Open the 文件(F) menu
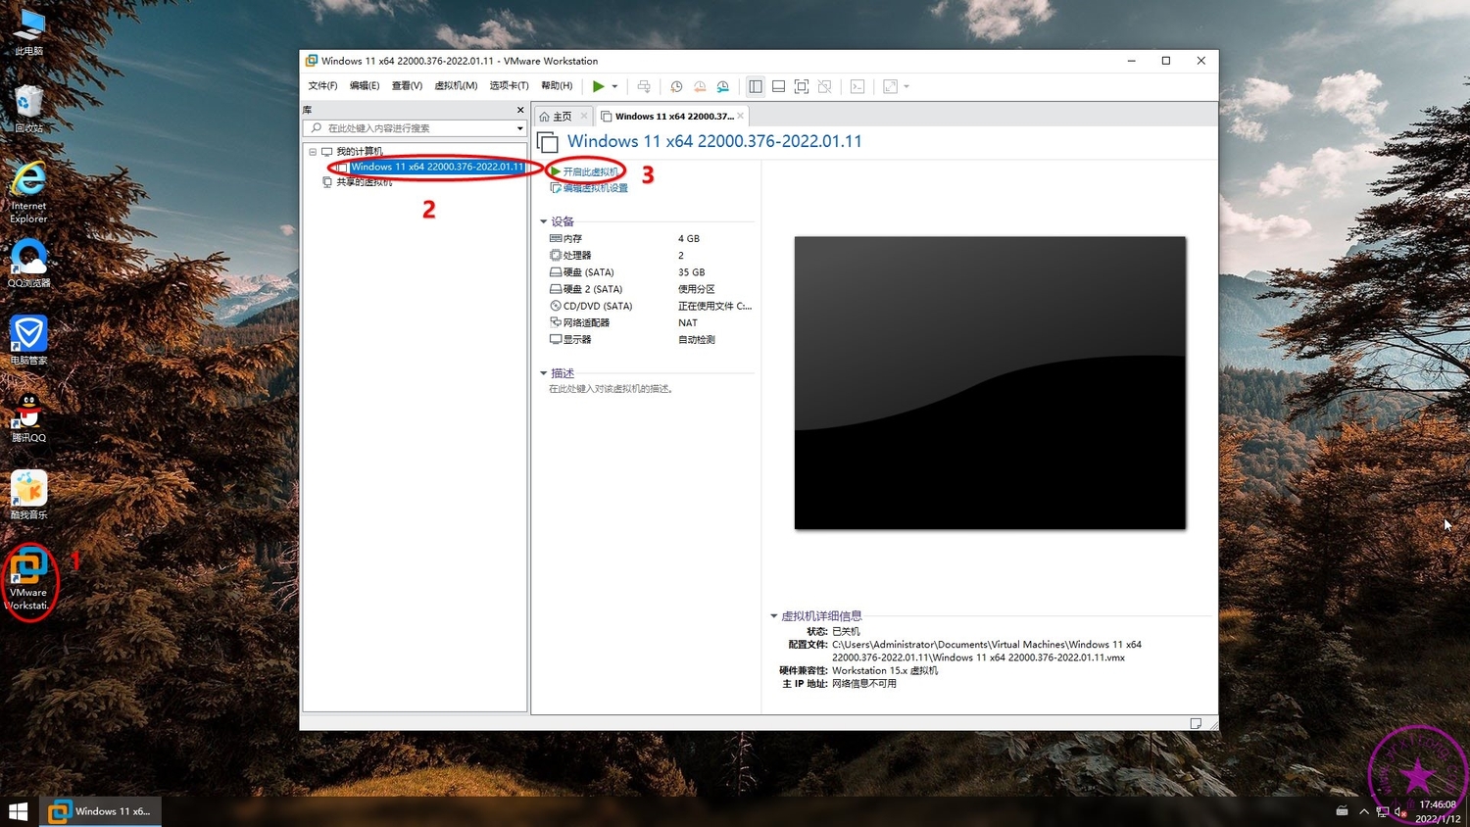The height and width of the screenshot is (827, 1470). tap(322, 86)
